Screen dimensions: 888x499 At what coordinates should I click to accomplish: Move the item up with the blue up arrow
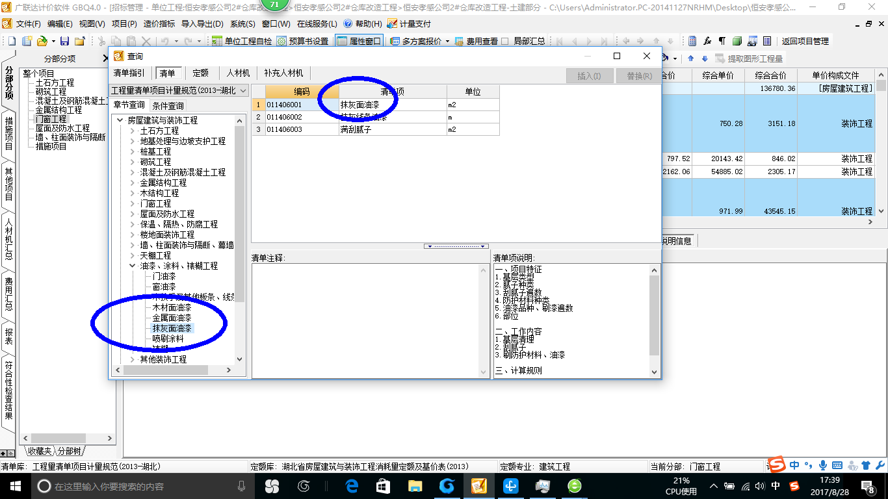pos(691,58)
